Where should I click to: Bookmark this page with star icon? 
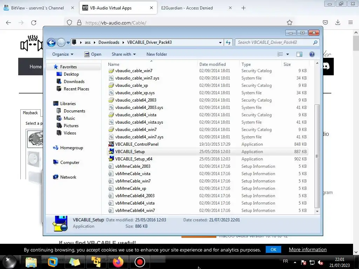pos(289,22)
